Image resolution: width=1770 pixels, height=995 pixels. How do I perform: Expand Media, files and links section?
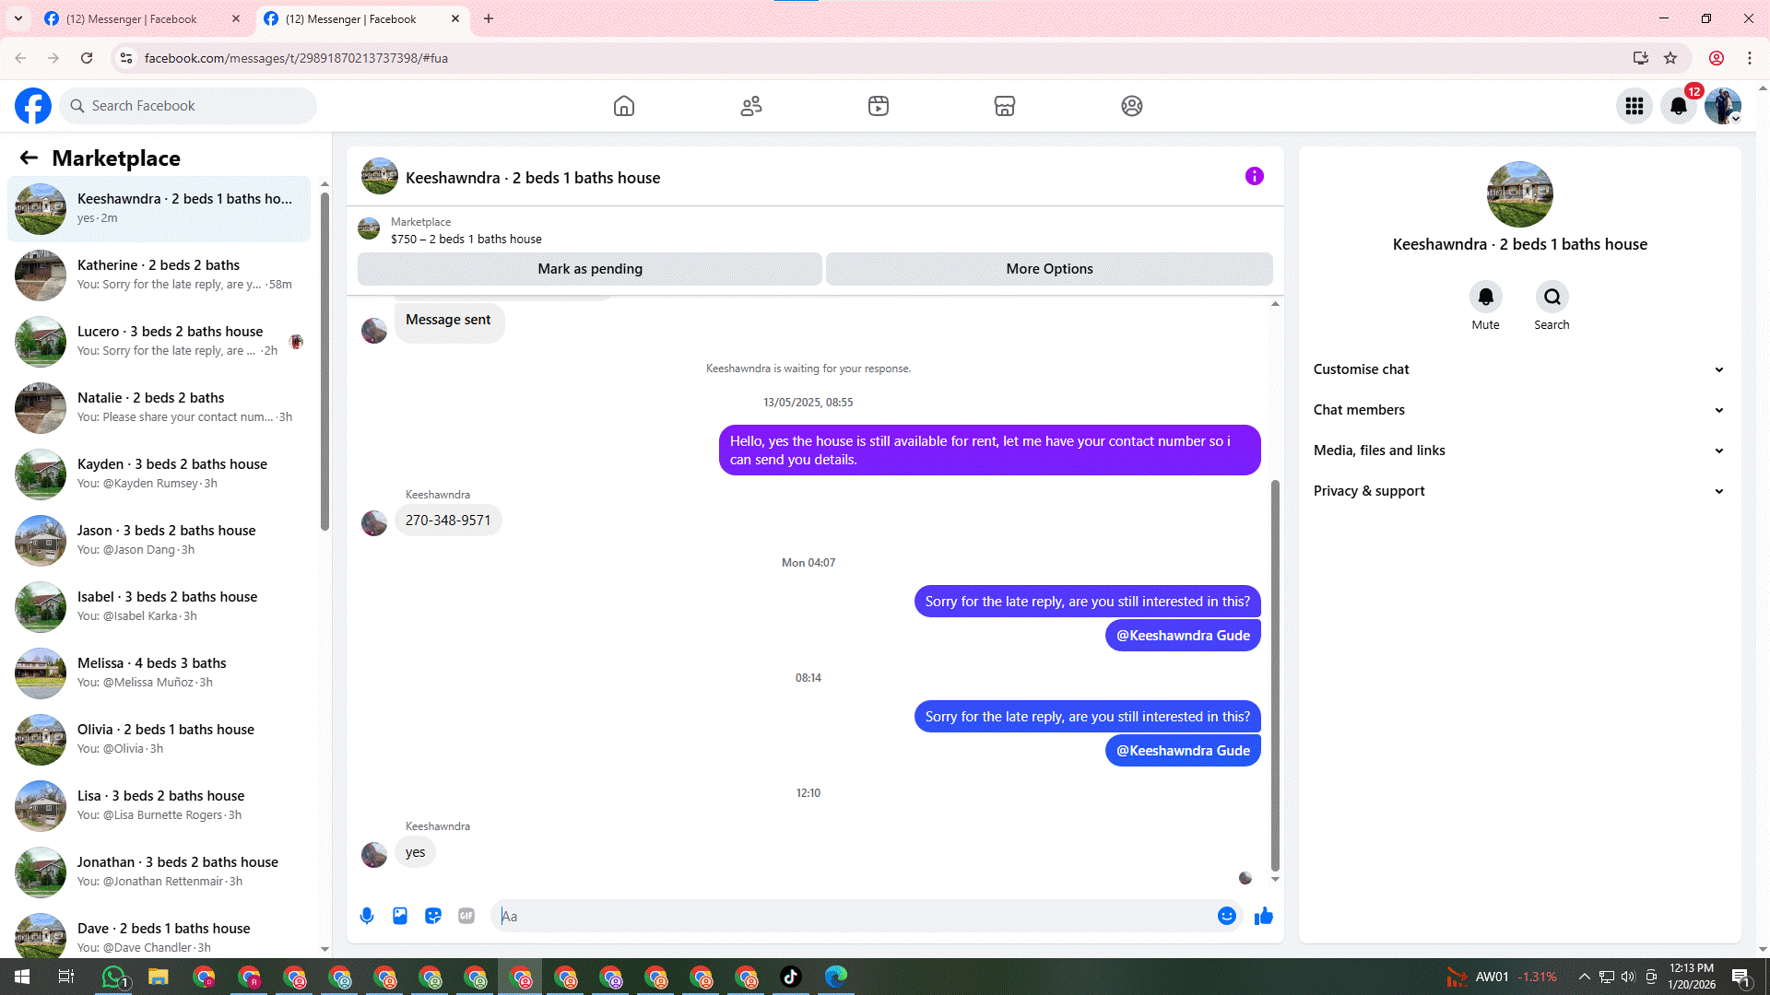point(1519,451)
